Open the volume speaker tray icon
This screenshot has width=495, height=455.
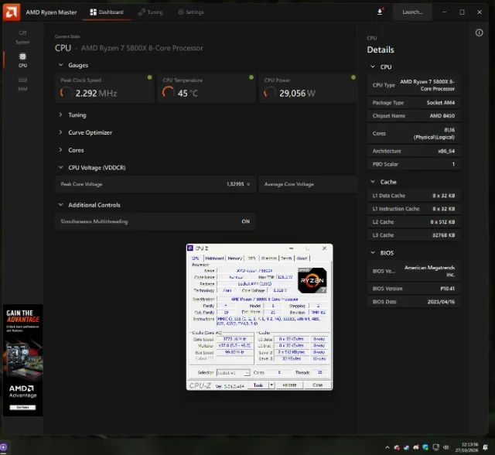(445, 447)
